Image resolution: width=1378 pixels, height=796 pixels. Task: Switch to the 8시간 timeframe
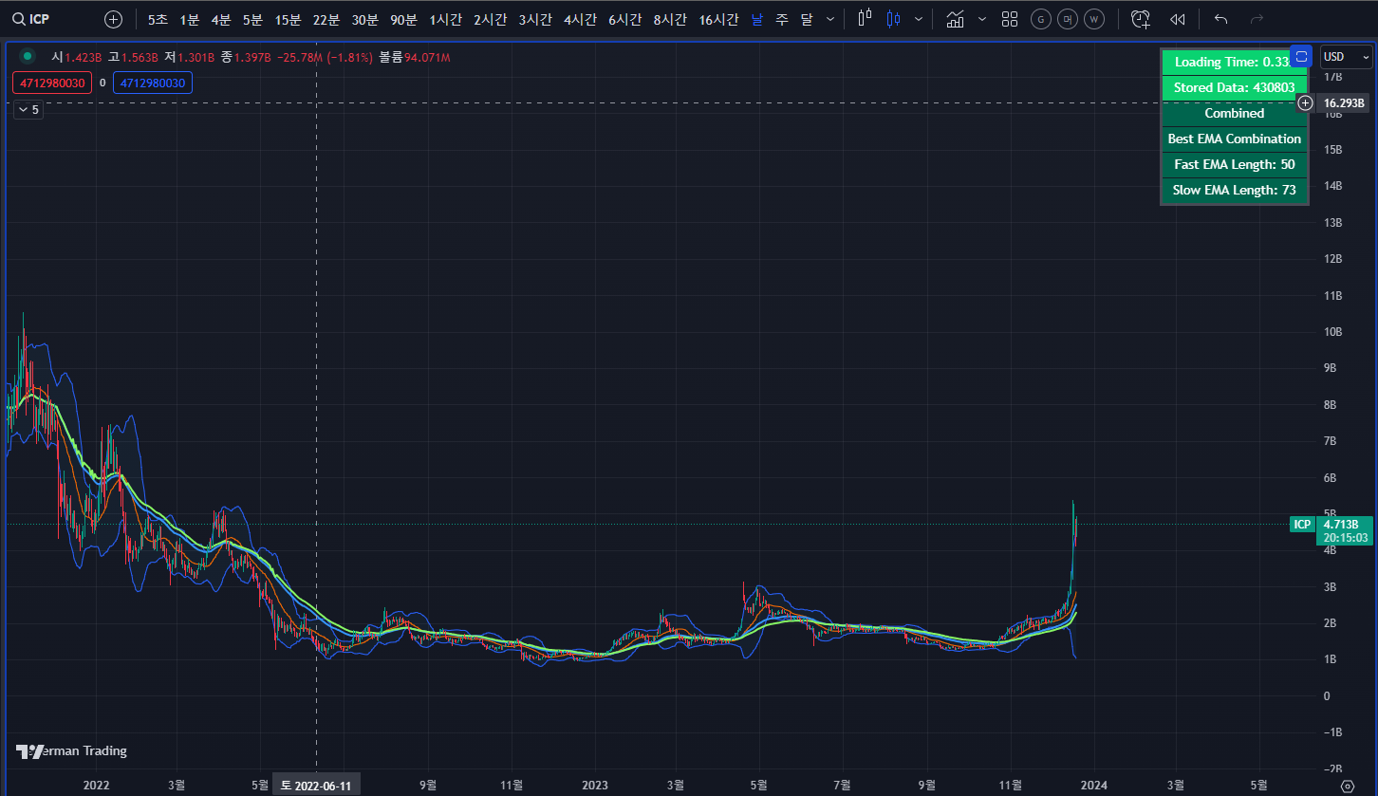tap(671, 19)
